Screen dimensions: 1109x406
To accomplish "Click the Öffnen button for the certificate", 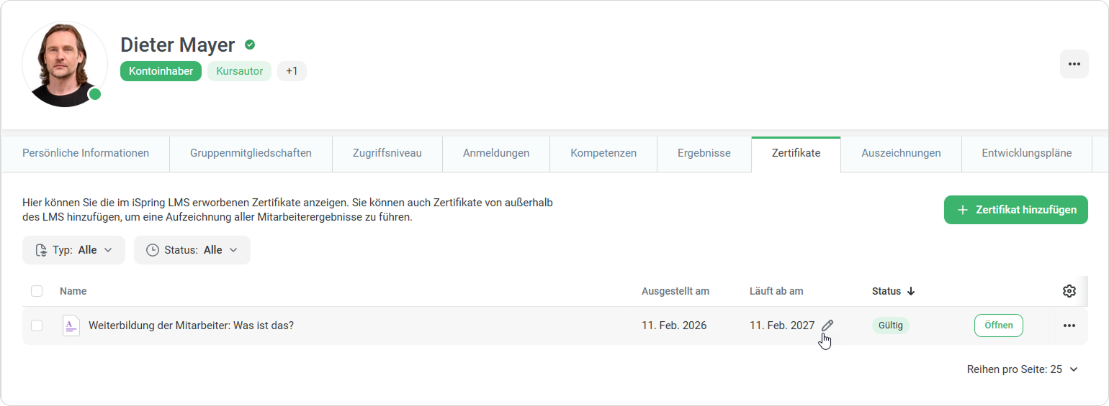I will pyautogui.click(x=998, y=326).
